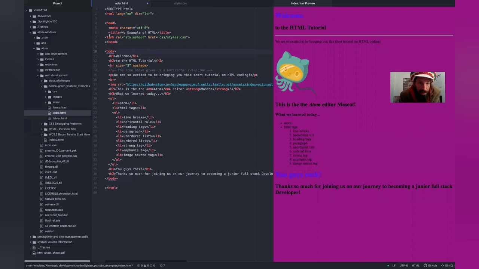Expand productivity and time management pdfs folder
Viewport: 479px width, 269px height.
[x=31, y=237]
